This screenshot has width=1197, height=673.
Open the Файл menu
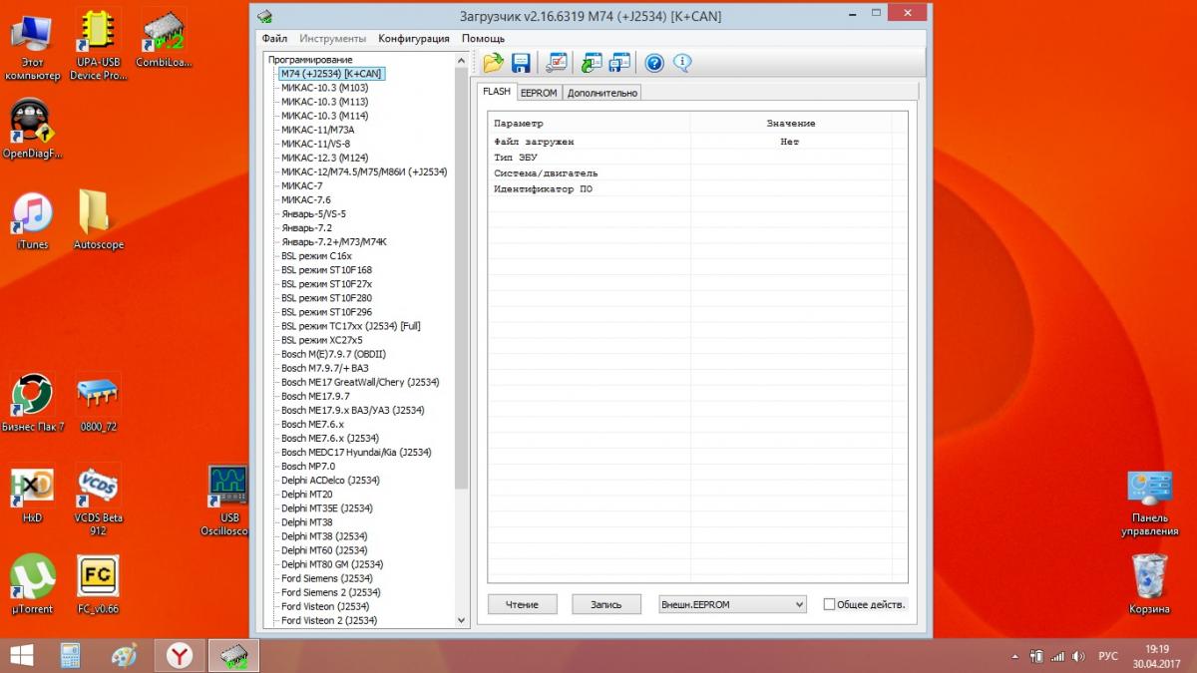tap(274, 38)
